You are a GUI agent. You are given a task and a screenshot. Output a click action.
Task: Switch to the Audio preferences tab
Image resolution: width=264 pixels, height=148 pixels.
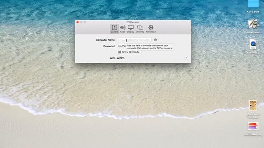[123, 29]
